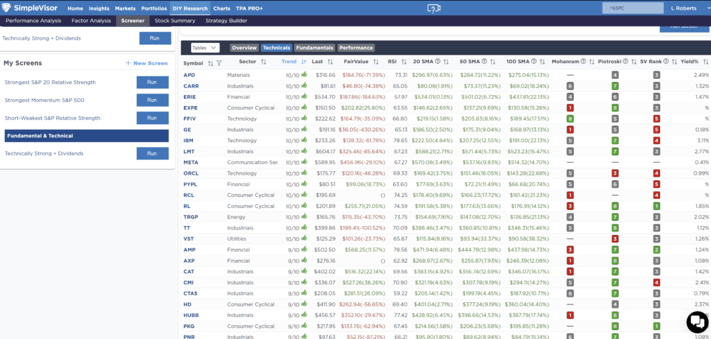
Task: Run the Strongest Momentum S&P 500 screen
Action: 153,101
